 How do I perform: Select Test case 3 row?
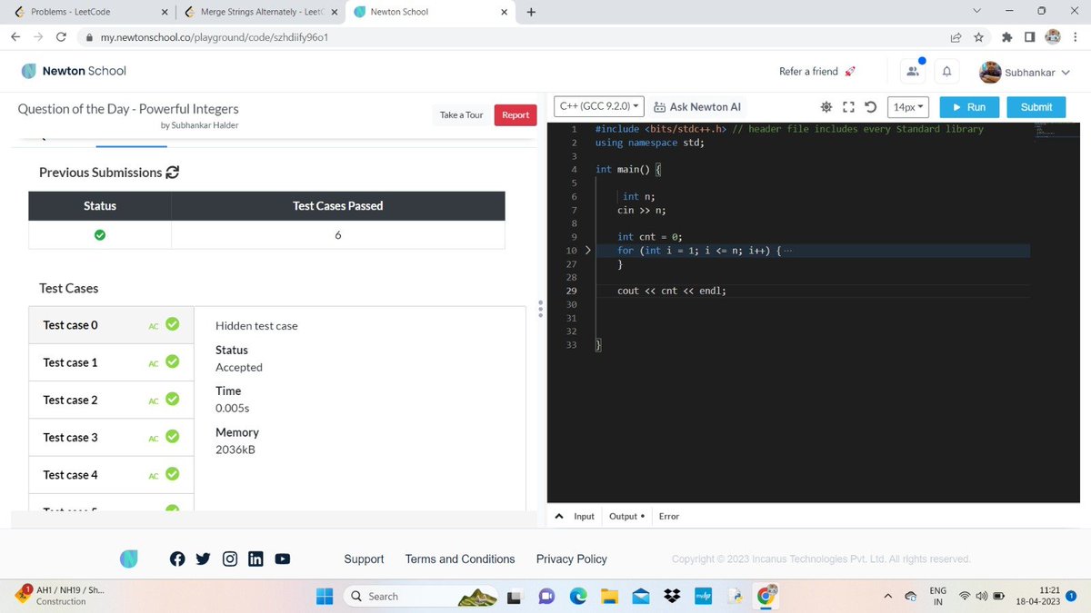(111, 437)
